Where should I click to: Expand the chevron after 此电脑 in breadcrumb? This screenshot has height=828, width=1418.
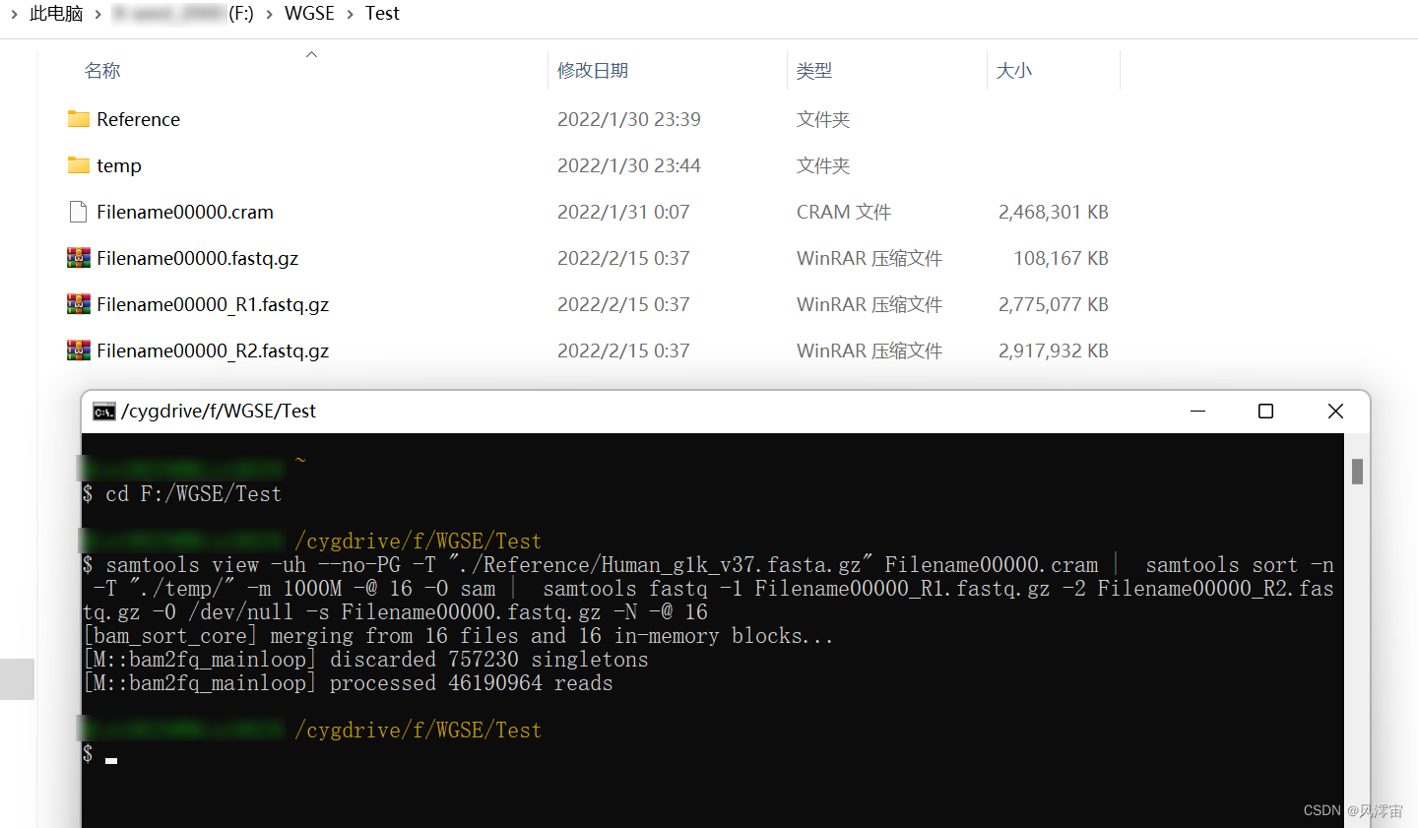pos(97,14)
